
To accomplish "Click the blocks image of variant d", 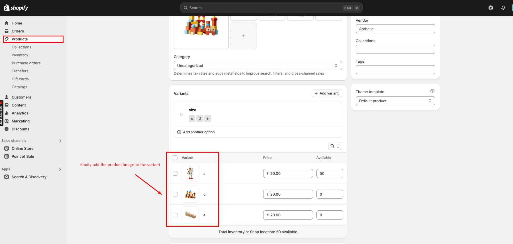I will tap(190, 194).
